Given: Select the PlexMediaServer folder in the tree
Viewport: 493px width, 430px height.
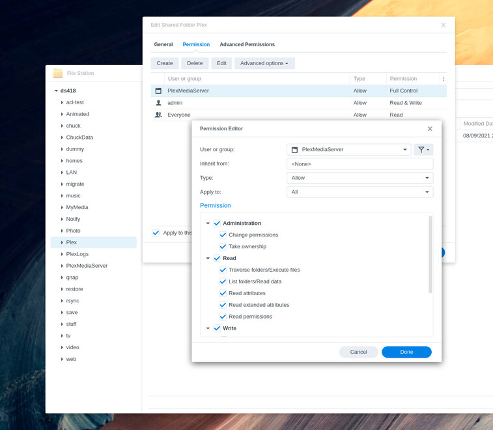Looking at the screenshot, I should (87, 265).
